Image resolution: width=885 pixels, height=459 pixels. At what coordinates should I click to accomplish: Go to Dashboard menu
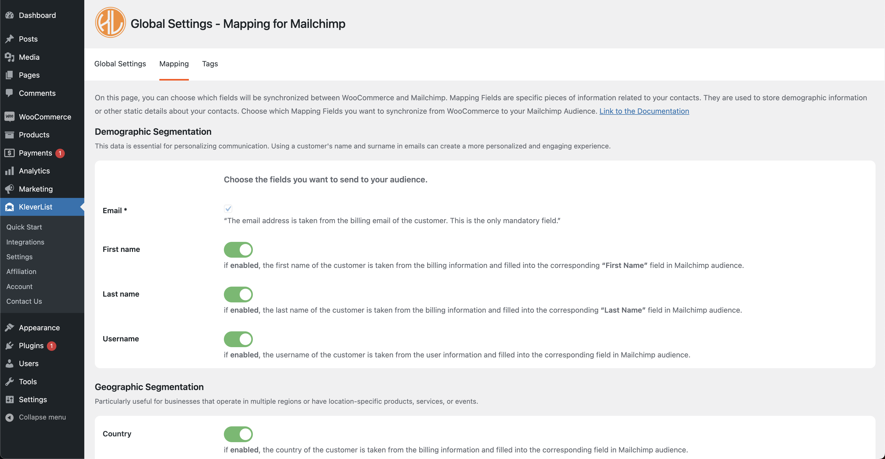[x=37, y=15]
